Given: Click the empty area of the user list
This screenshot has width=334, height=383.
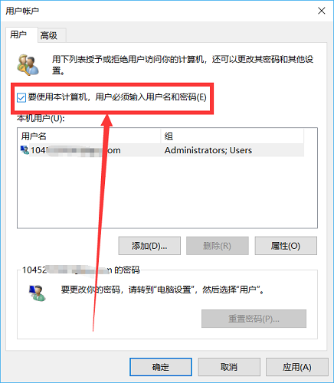Looking at the screenshot, I should click(x=167, y=191).
